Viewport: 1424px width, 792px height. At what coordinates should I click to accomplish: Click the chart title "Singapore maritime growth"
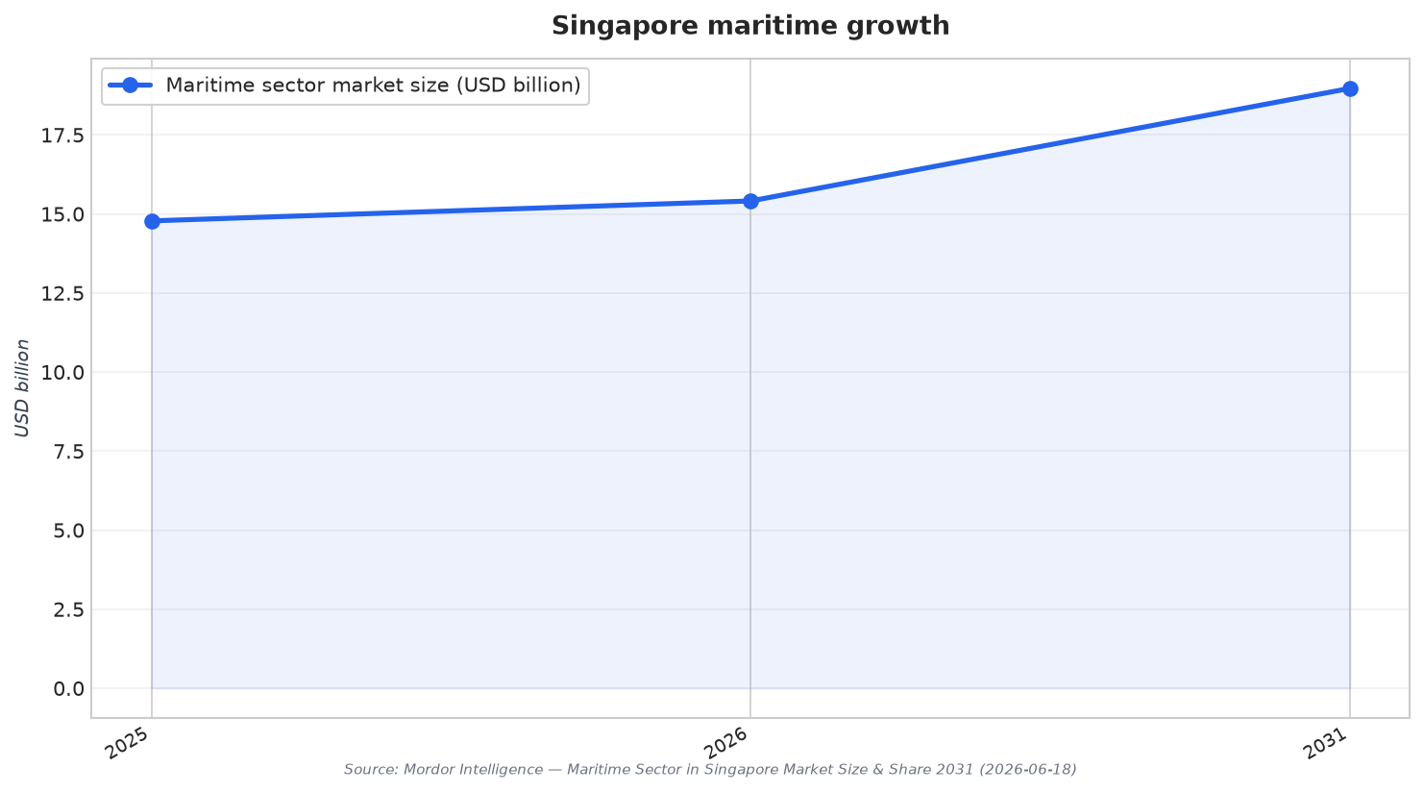tap(749, 26)
